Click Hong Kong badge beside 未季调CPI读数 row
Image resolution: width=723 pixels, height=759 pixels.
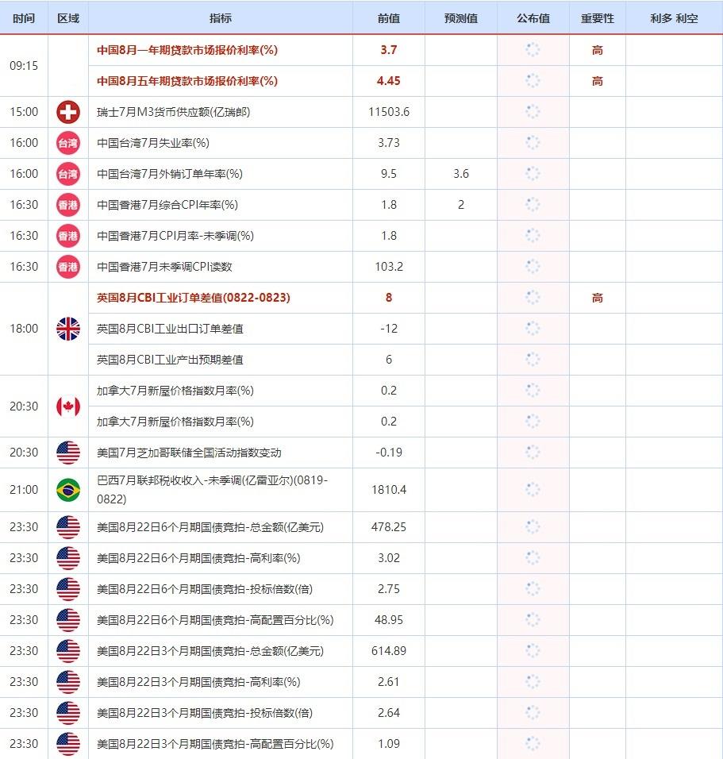[68, 267]
